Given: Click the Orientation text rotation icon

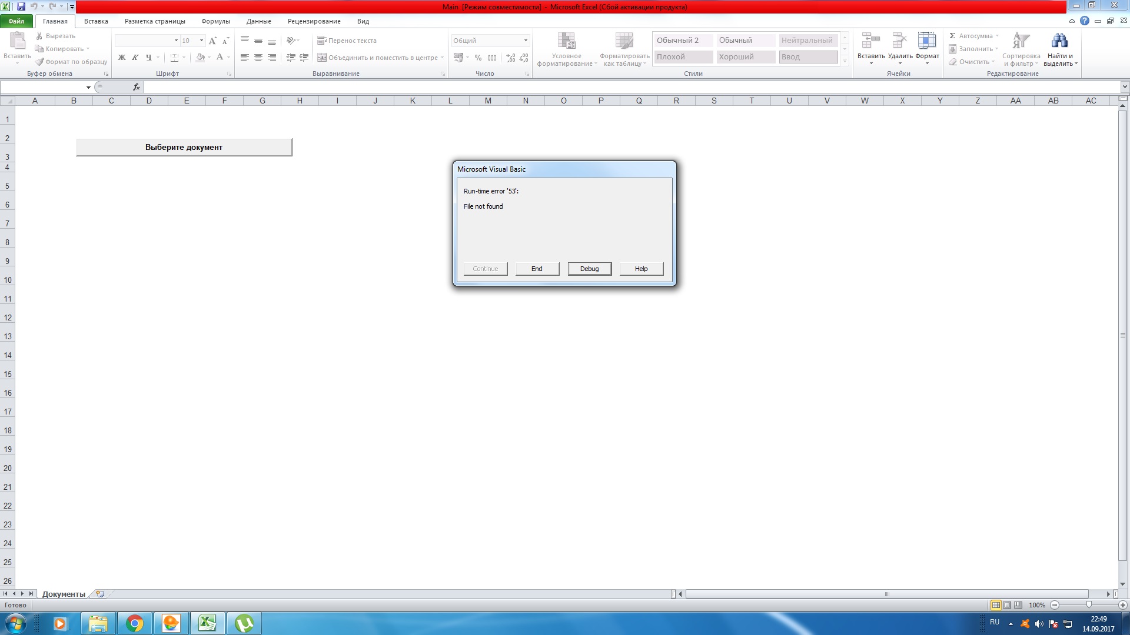Looking at the screenshot, I should [x=291, y=41].
